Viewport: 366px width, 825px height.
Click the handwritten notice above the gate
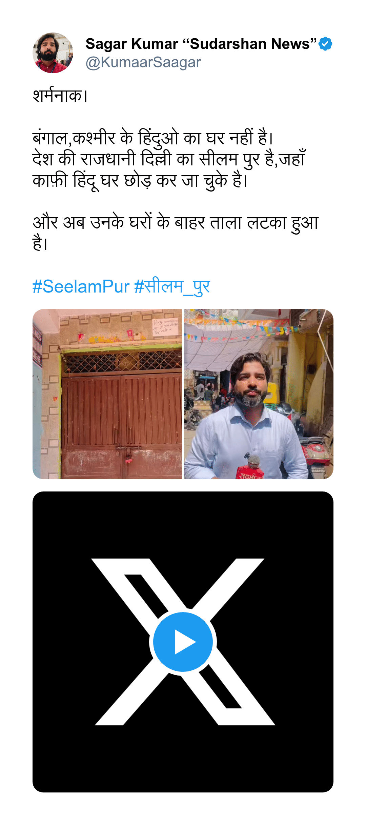[165, 327]
